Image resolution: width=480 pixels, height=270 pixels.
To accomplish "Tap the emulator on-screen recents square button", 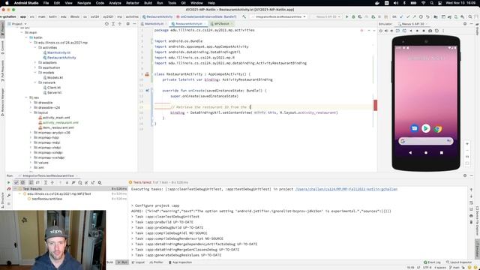I will [442, 152].
